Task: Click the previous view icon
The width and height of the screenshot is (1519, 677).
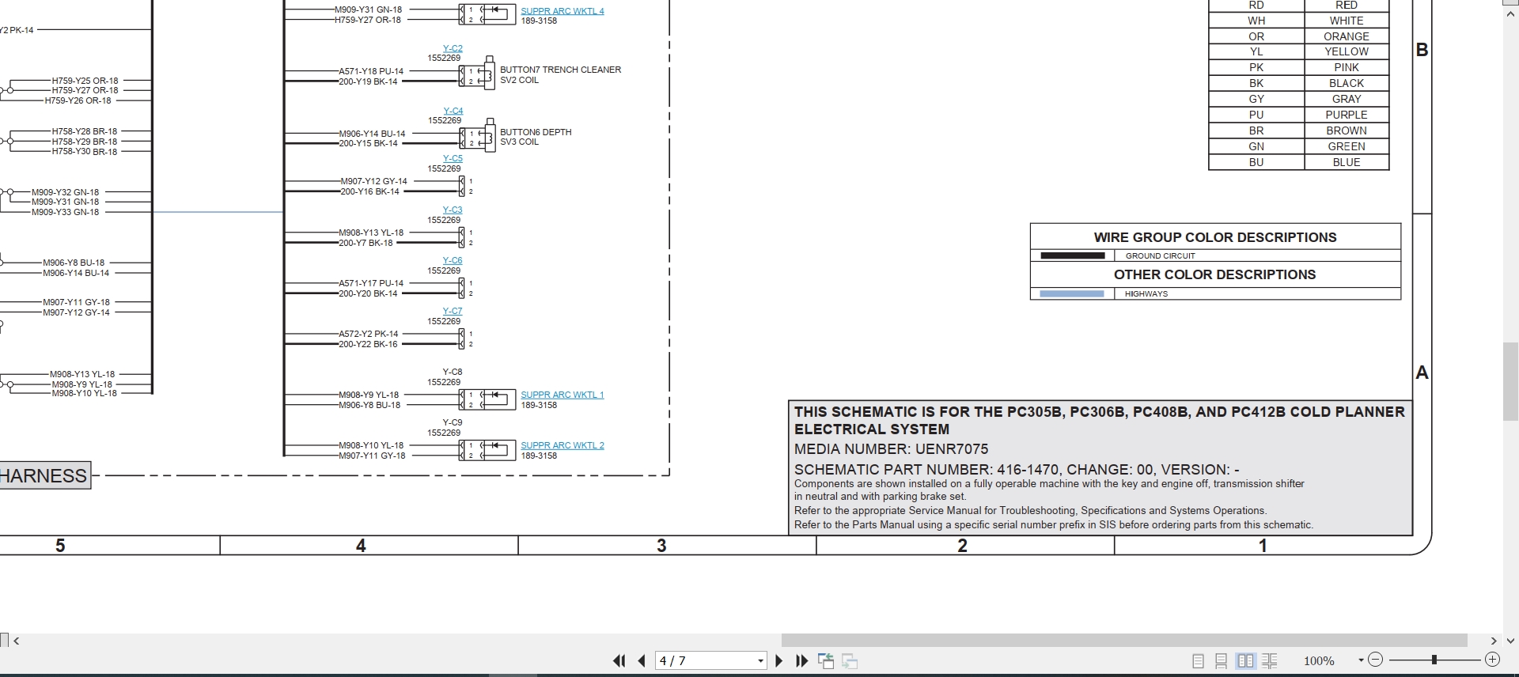Action: [826, 660]
